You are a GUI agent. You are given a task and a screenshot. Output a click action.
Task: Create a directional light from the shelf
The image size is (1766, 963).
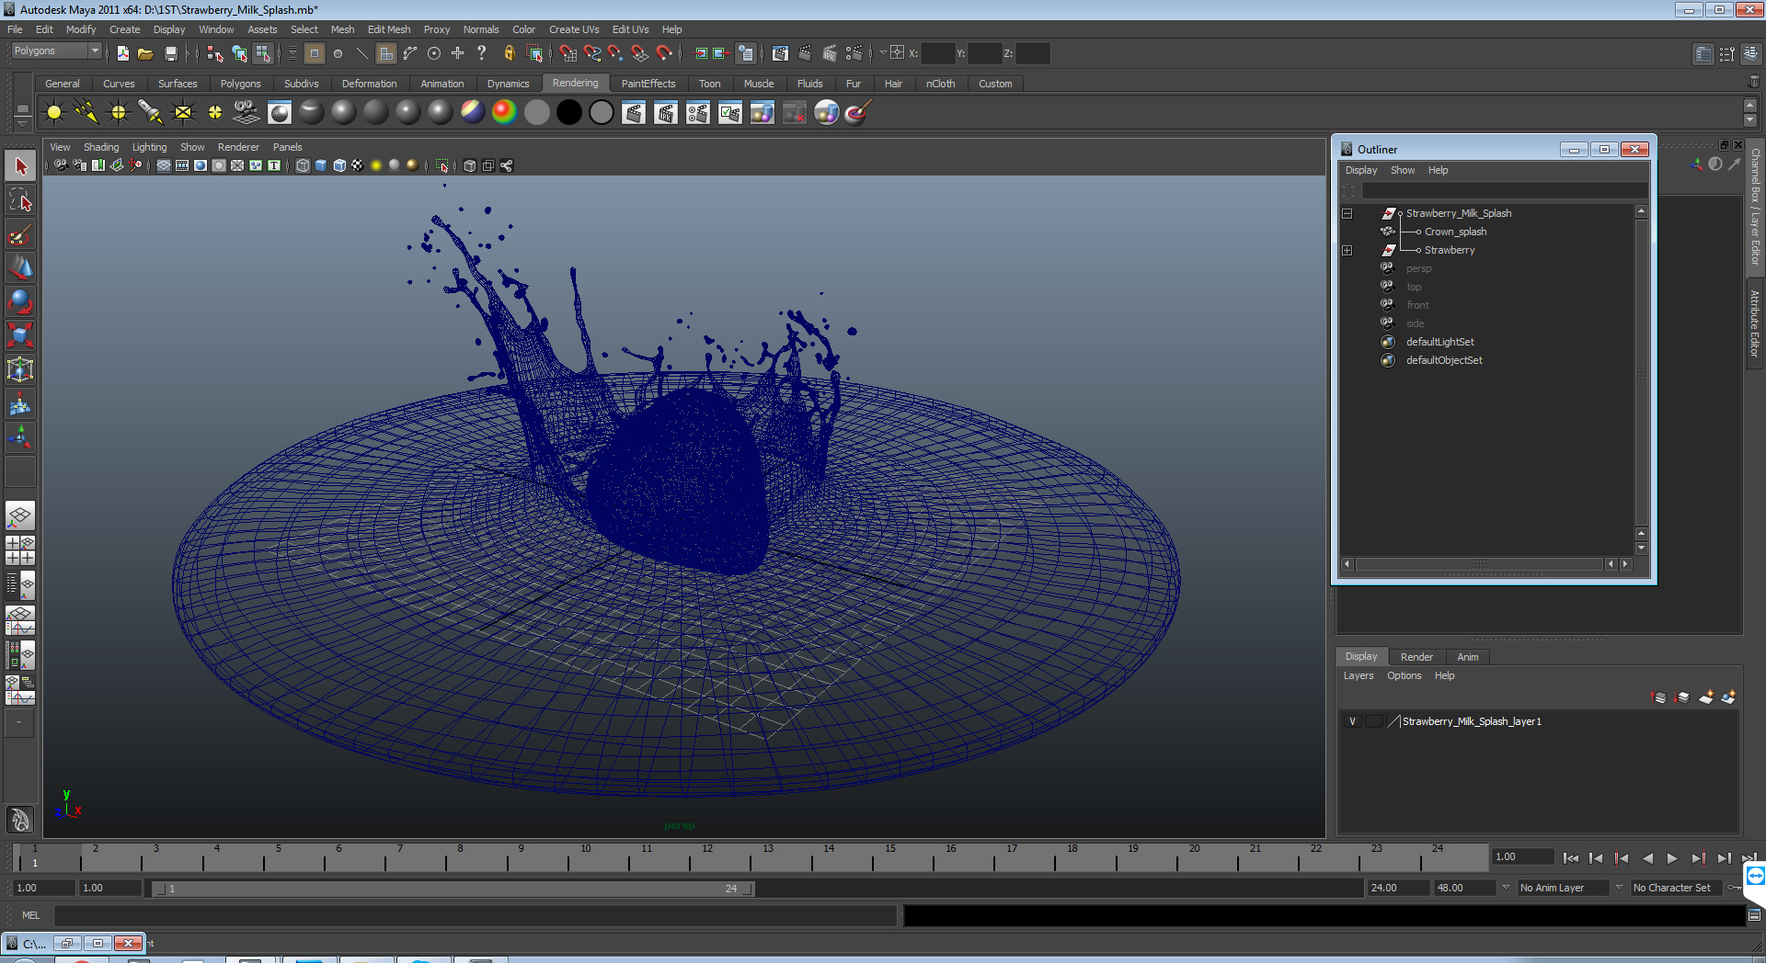point(86,112)
